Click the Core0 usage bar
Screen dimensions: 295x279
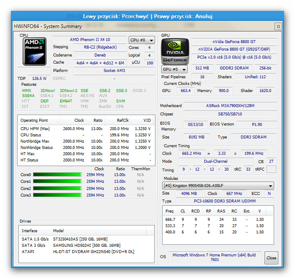(57, 174)
